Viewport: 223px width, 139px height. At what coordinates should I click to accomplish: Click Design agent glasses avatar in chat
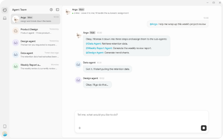click(x=78, y=80)
